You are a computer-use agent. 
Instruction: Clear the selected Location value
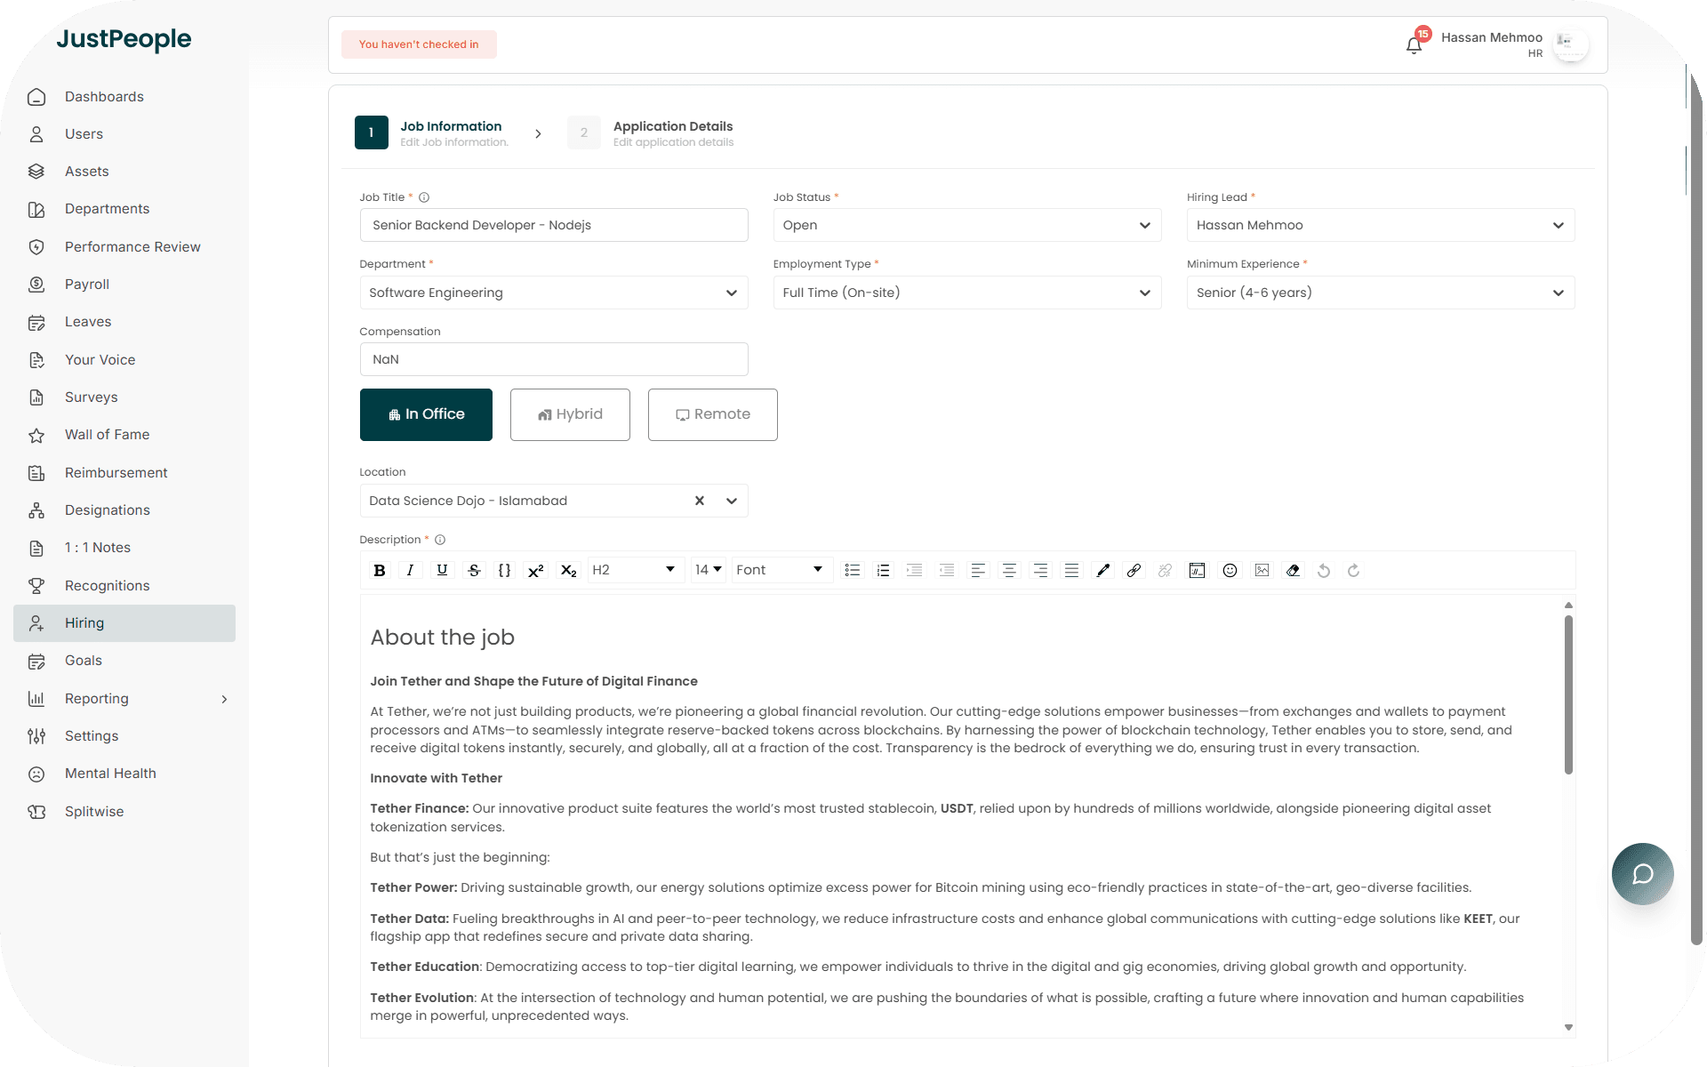[x=700, y=501]
